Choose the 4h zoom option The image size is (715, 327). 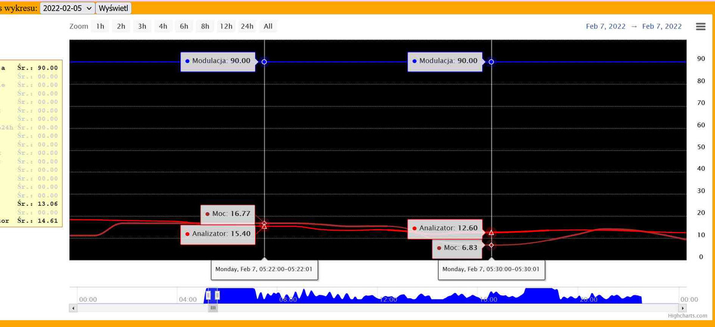(x=163, y=26)
